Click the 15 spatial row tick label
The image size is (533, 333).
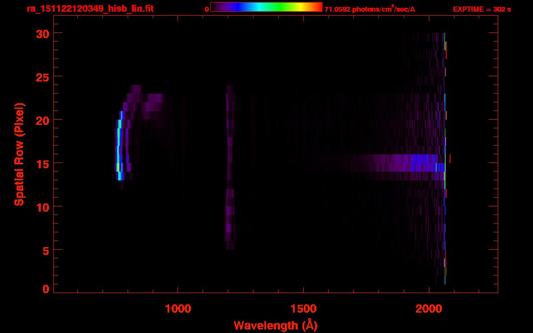pyautogui.click(x=43, y=163)
